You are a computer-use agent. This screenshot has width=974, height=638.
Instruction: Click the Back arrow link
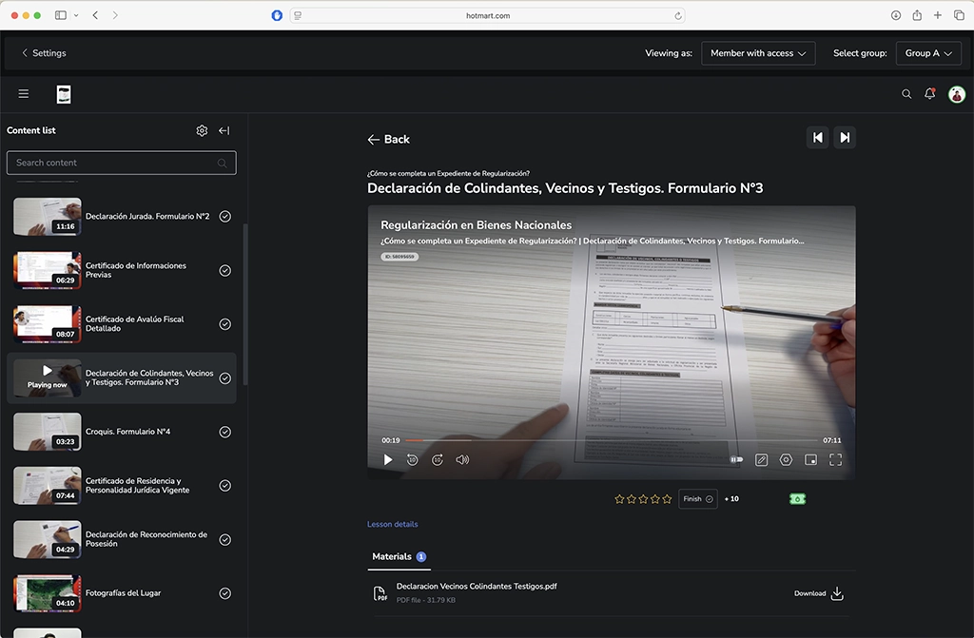point(388,139)
